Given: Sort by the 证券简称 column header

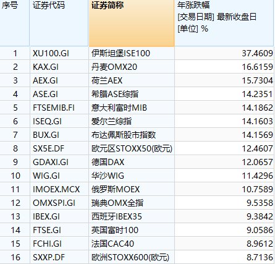Looking at the screenshot, I should [132, 23].
